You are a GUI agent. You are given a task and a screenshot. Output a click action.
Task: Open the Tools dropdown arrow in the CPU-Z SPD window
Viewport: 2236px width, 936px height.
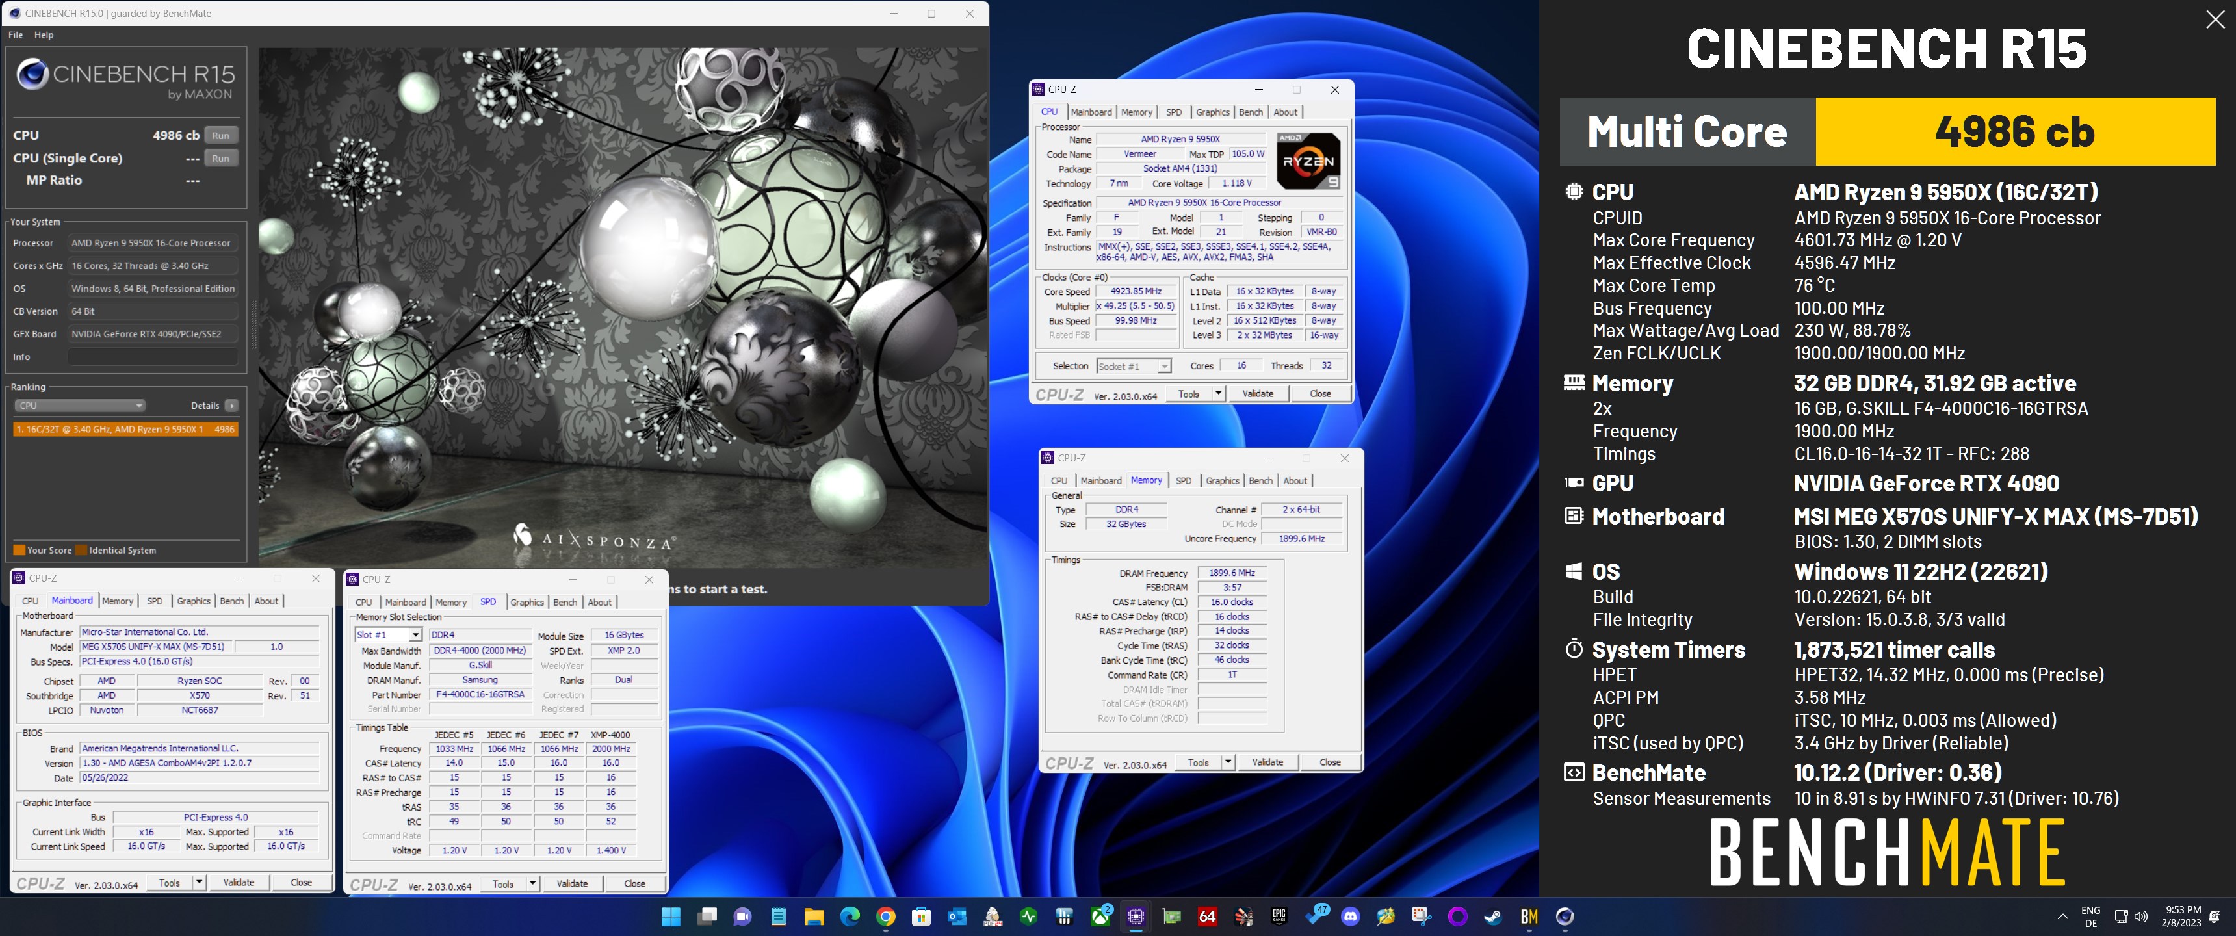532,884
